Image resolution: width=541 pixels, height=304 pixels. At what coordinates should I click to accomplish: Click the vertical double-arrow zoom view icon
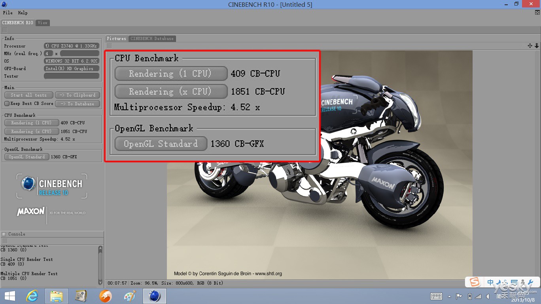[x=537, y=46]
